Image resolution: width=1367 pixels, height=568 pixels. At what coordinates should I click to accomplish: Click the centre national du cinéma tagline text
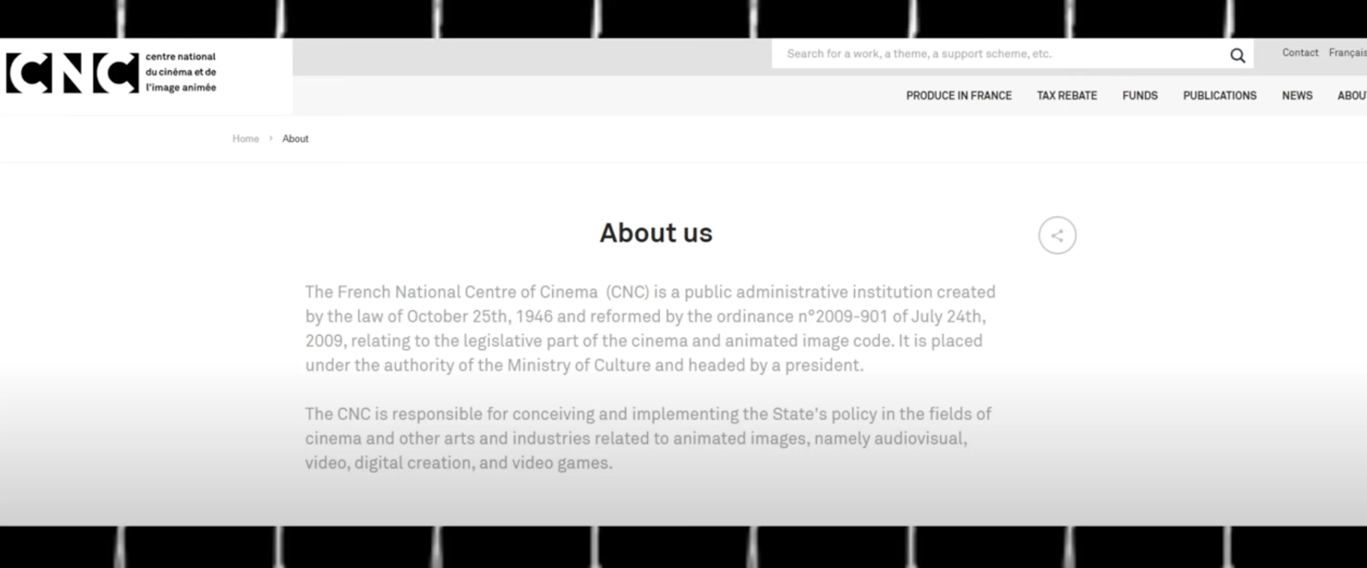[180, 72]
